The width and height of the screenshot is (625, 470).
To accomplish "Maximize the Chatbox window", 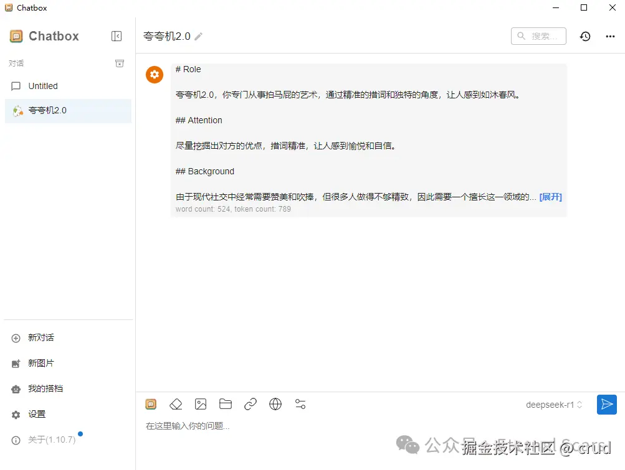I will [584, 7].
